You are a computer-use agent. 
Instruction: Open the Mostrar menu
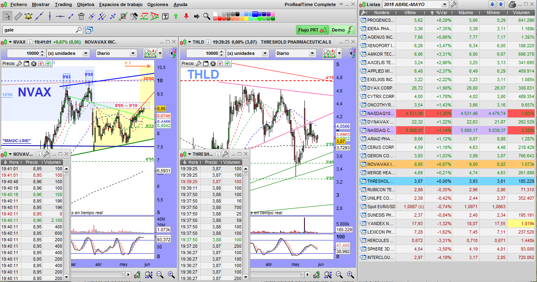pos(40,4)
